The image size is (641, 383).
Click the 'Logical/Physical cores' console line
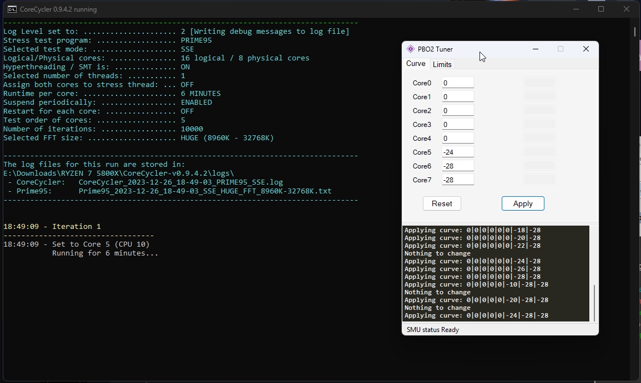pos(156,58)
